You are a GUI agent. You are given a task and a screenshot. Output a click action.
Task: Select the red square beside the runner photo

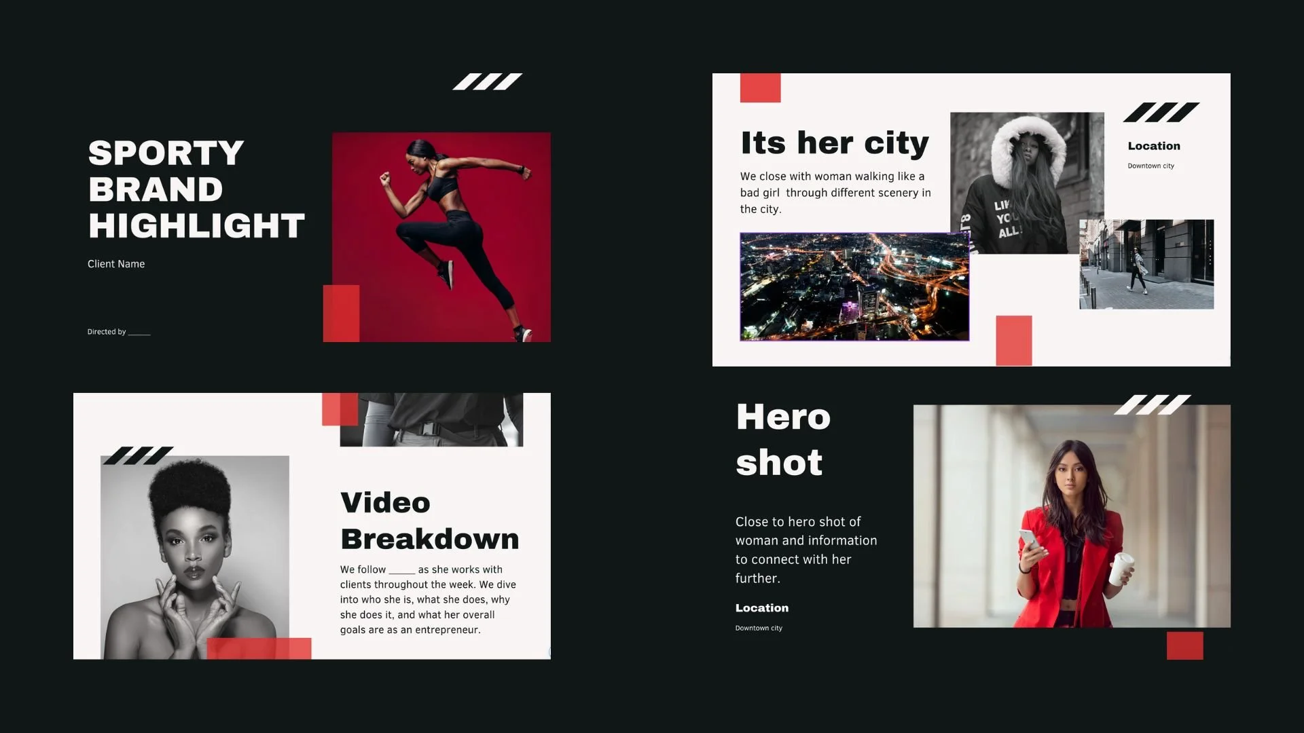[340, 315]
